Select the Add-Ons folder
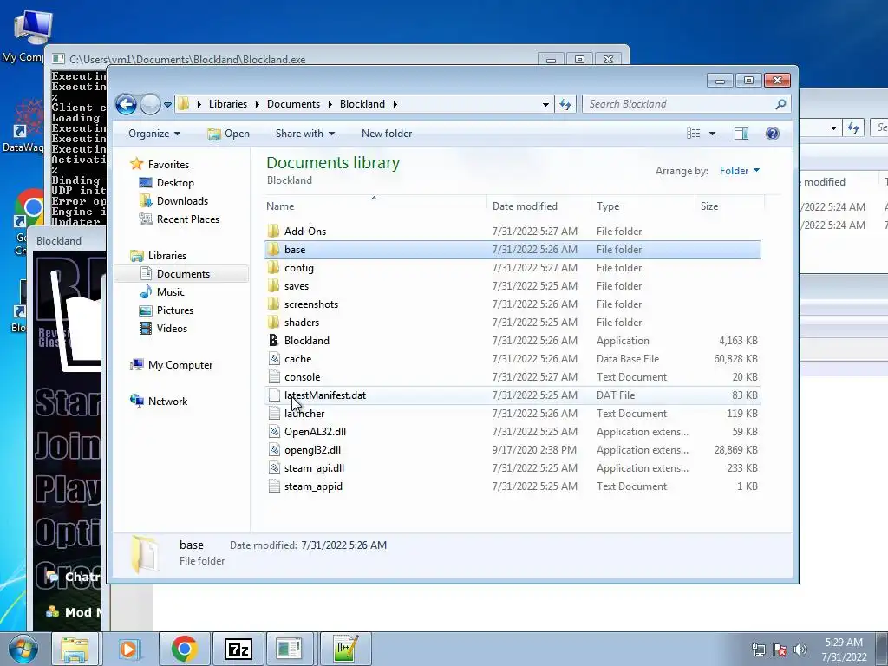The width and height of the screenshot is (888, 666). [x=512, y=231]
